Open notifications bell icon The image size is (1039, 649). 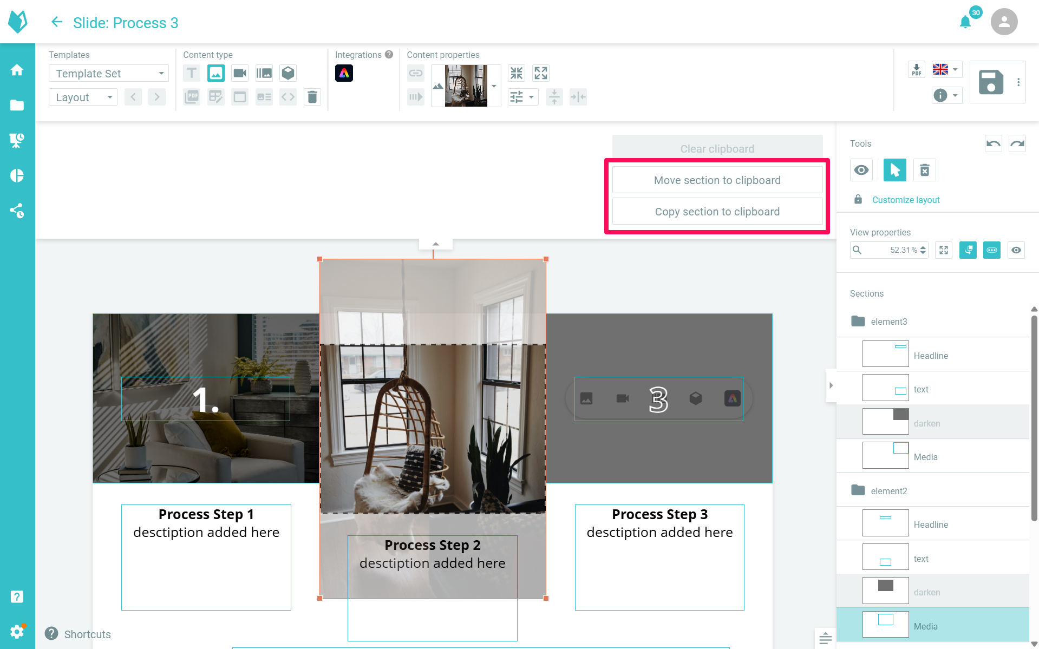965,22
